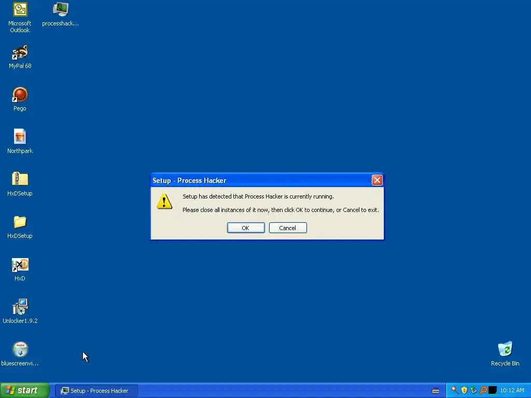531x398 pixels.
Task: Click the black square tray icon
Action: (493, 390)
